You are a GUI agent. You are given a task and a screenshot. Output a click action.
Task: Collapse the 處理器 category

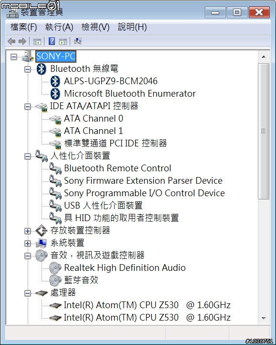click(x=28, y=293)
